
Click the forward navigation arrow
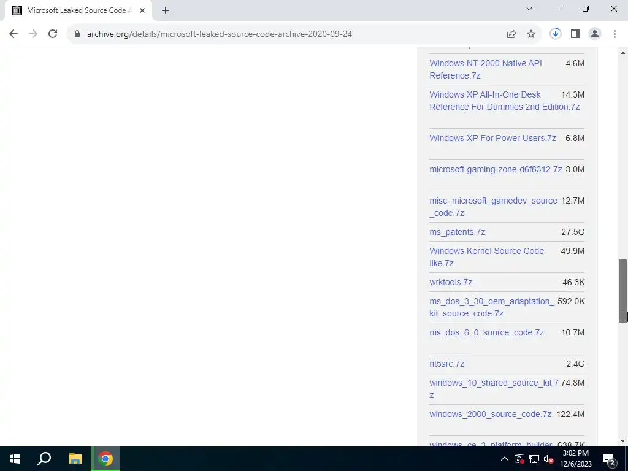33,34
